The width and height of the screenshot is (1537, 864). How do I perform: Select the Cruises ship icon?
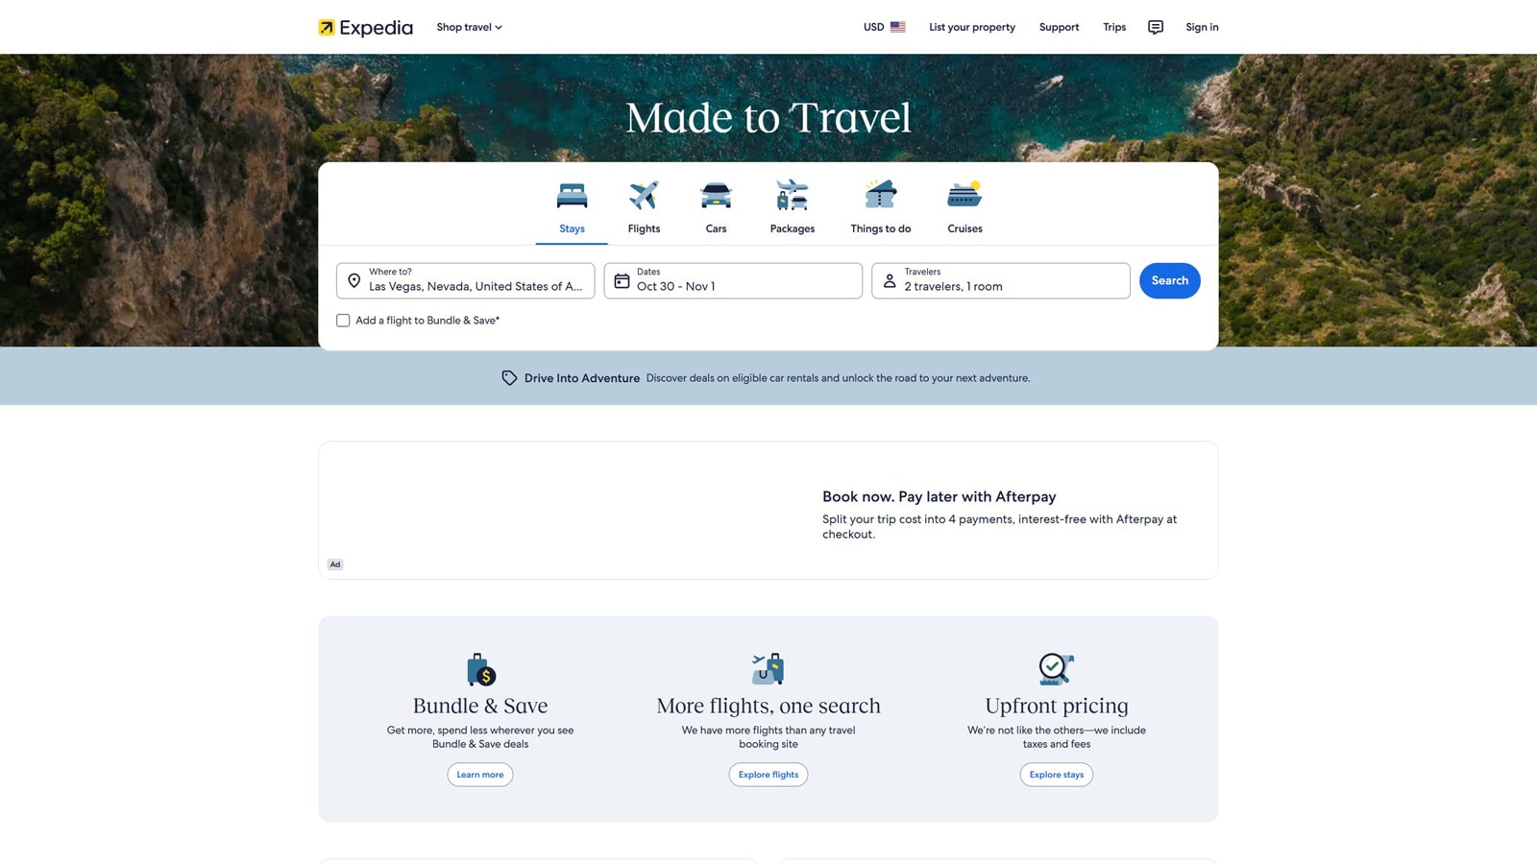[x=964, y=194]
